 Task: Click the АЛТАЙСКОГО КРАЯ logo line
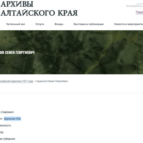point(39,13)
